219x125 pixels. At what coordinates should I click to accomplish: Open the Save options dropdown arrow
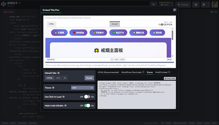172,5
